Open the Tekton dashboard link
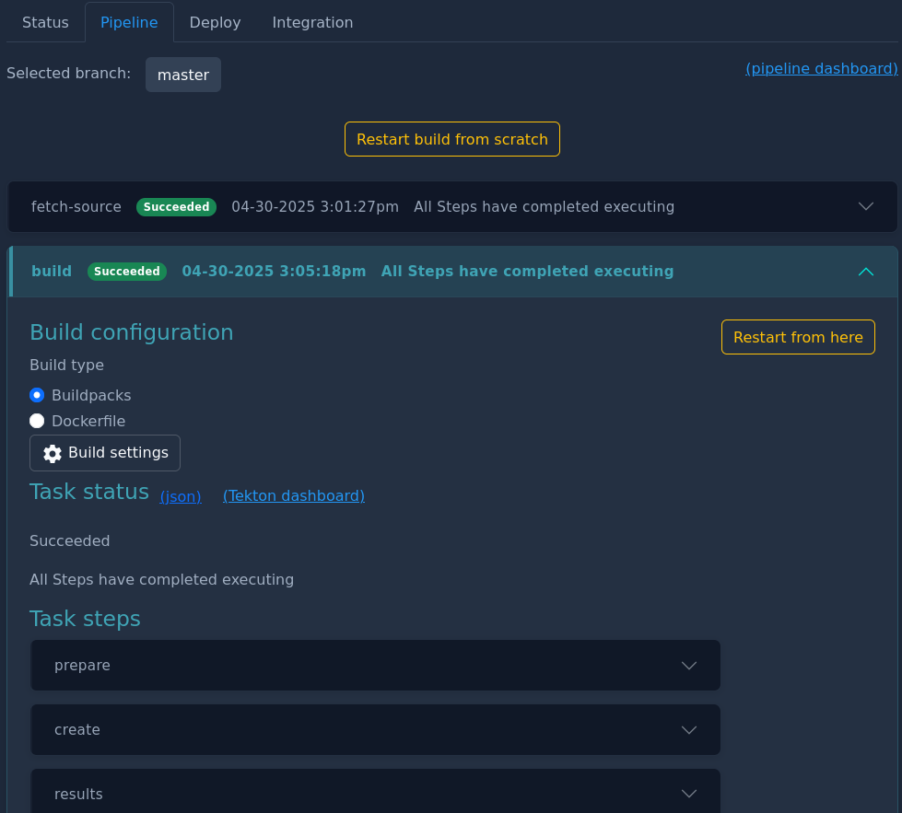Screen dimensions: 902x813 pyautogui.click(x=293, y=495)
